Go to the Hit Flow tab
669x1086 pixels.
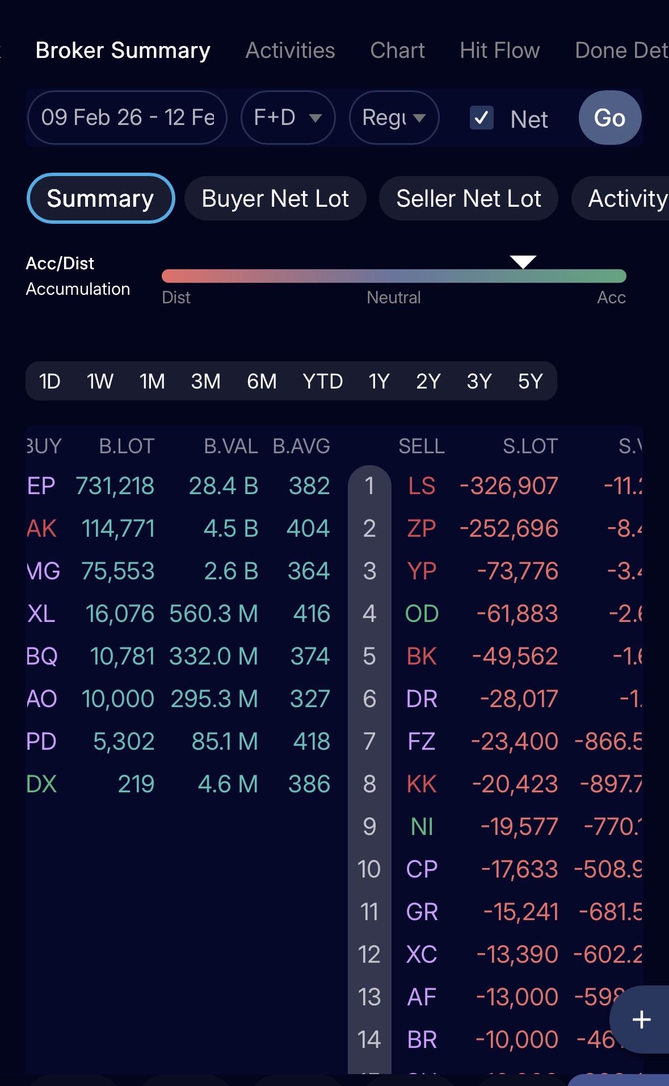coord(499,51)
